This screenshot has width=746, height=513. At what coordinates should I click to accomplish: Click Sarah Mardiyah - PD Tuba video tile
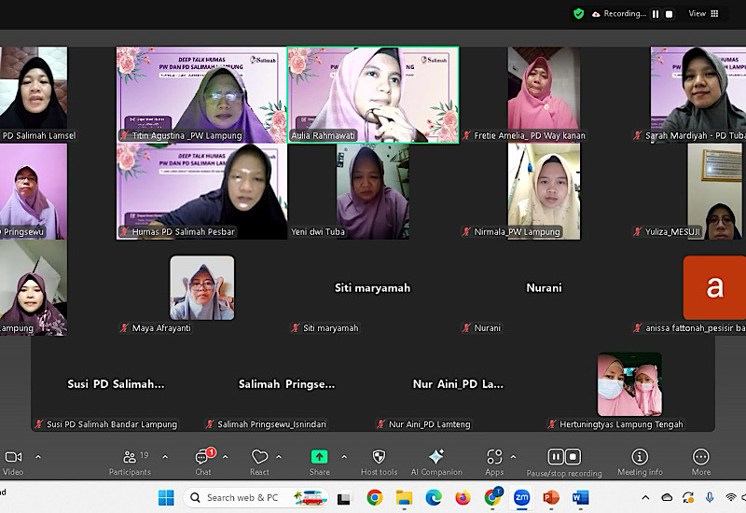[698, 95]
